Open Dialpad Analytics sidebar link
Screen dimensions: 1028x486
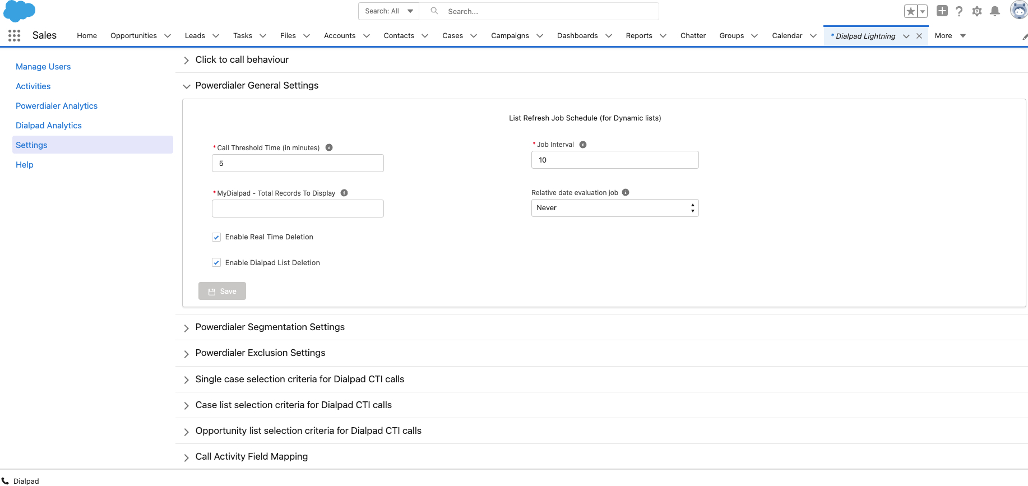[49, 126]
